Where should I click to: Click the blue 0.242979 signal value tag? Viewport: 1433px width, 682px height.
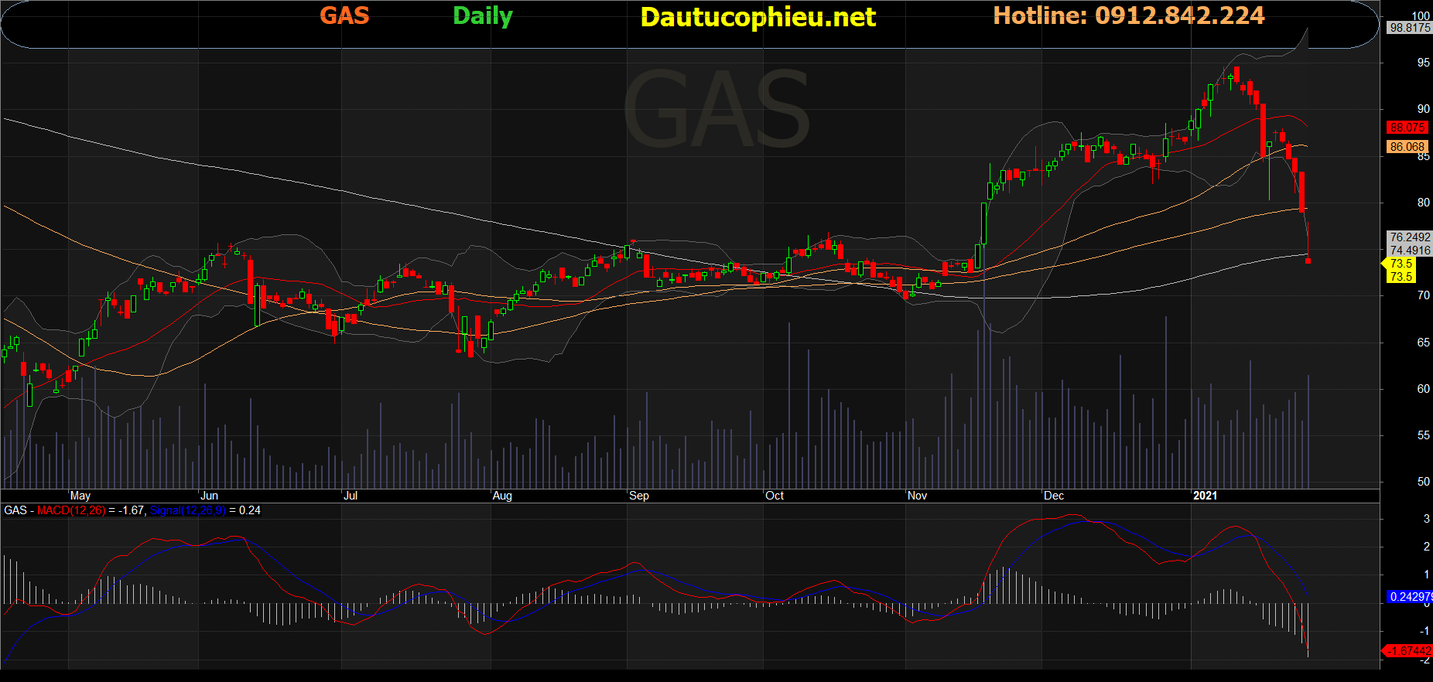[x=1411, y=597]
